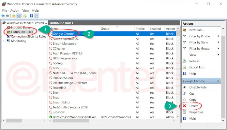227x130 pixels.
Task: Click the rules list vertical scrollbar down arrow
Action: (178, 116)
